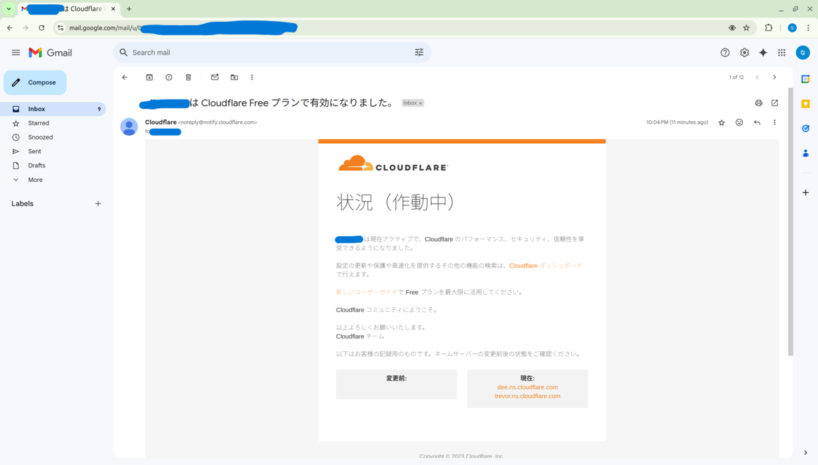The height and width of the screenshot is (465, 818).
Task: Click dee.ns.cloudflare.com nameserver link
Action: pyautogui.click(x=528, y=387)
